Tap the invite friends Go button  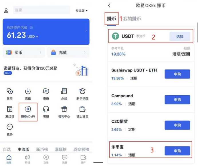click(8, 73)
